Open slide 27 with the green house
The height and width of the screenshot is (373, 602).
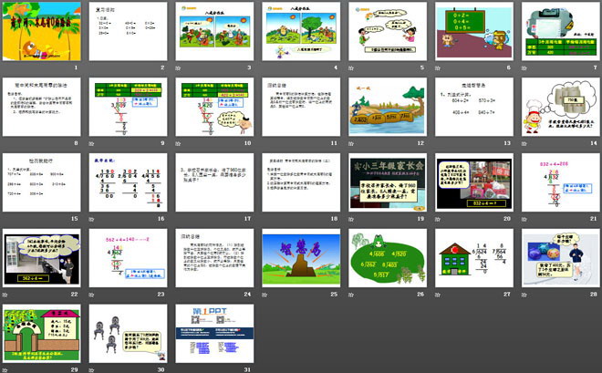(x=471, y=257)
